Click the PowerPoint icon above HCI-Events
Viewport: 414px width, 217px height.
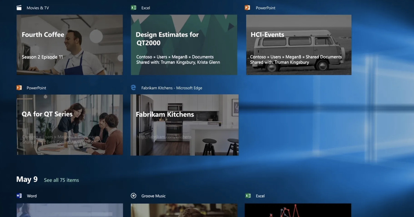(x=247, y=8)
